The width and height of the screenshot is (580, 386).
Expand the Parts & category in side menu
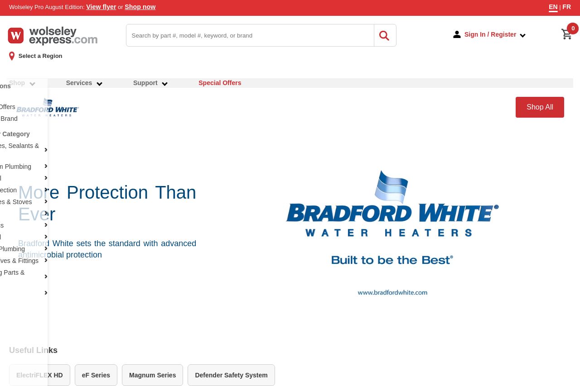pos(46,276)
